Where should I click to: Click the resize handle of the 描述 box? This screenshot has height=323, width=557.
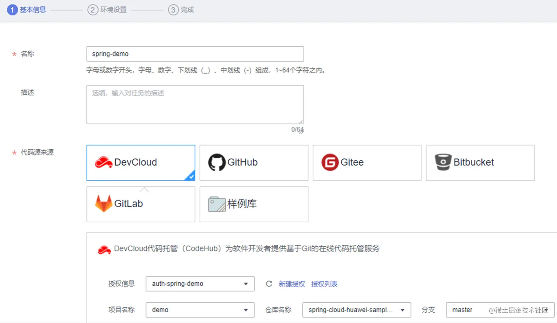(301, 121)
